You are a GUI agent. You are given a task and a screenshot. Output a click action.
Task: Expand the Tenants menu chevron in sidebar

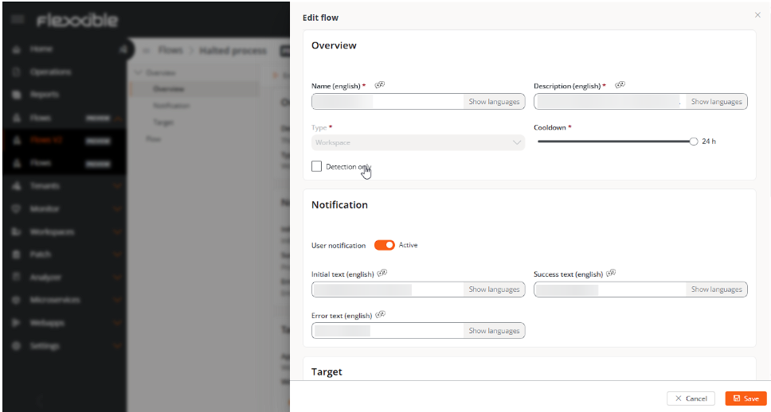[118, 186]
